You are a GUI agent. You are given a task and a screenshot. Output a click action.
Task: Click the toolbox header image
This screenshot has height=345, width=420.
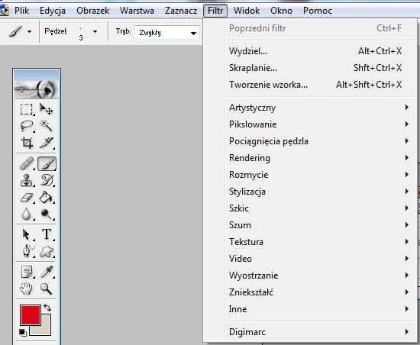coord(37,84)
